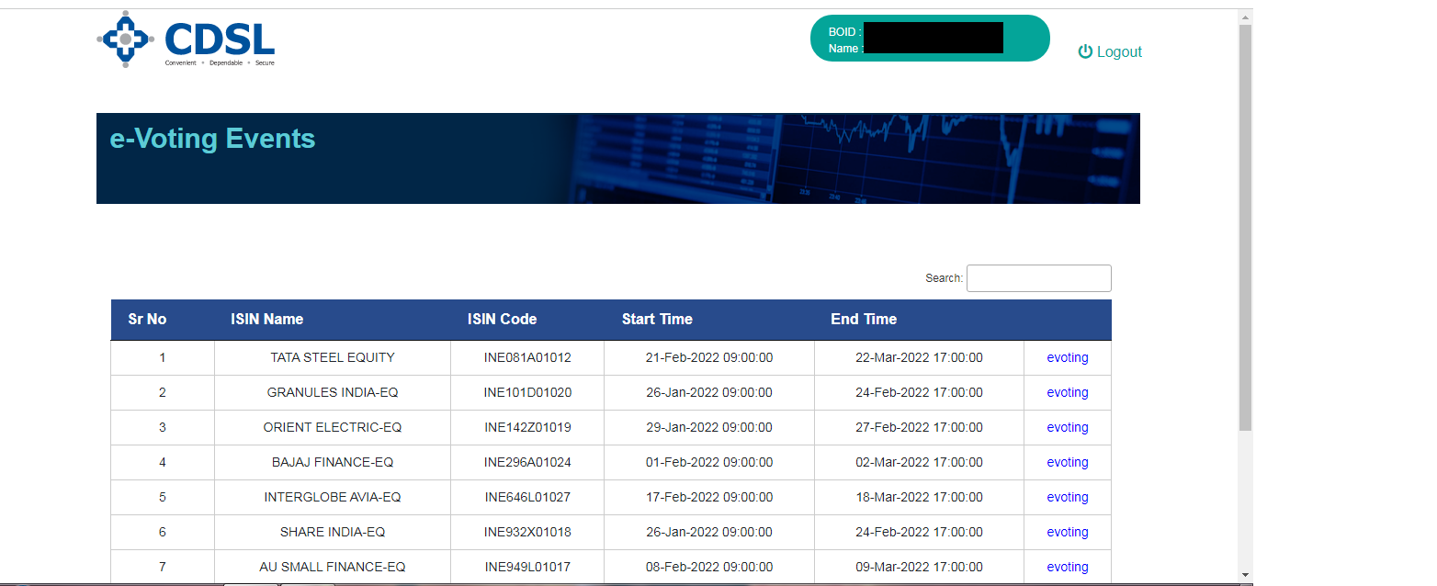Click the scrollbar down arrow
The height and width of the screenshot is (586, 1437).
(1245, 575)
